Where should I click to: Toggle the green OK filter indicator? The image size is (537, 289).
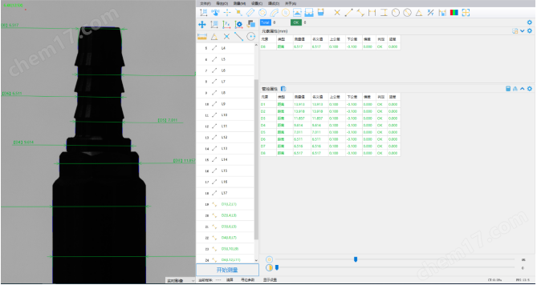click(x=296, y=22)
